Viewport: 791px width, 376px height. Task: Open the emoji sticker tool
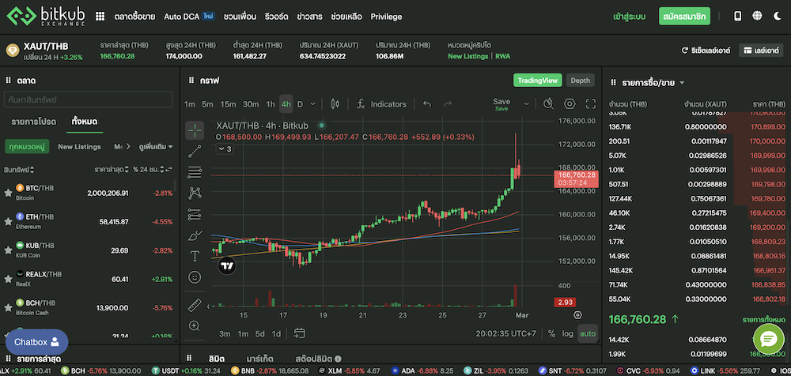(x=195, y=277)
